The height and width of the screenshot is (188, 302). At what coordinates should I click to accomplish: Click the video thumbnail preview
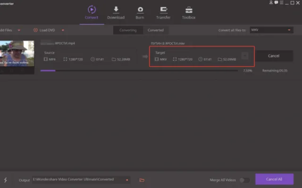(17, 53)
